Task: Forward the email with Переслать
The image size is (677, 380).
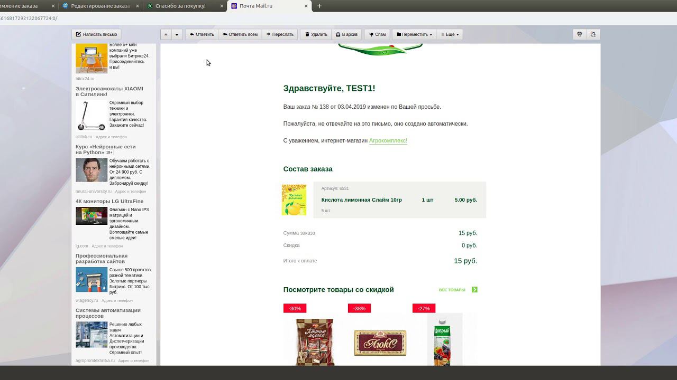Action: 280,34
